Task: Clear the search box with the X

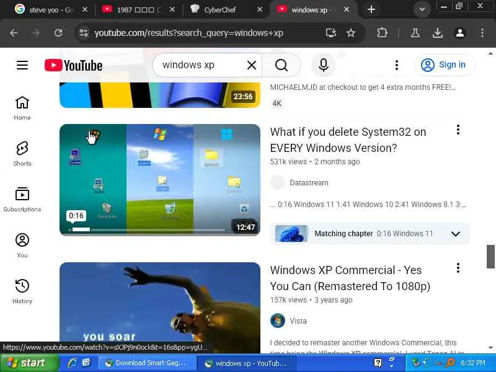Action: point(252,65)
